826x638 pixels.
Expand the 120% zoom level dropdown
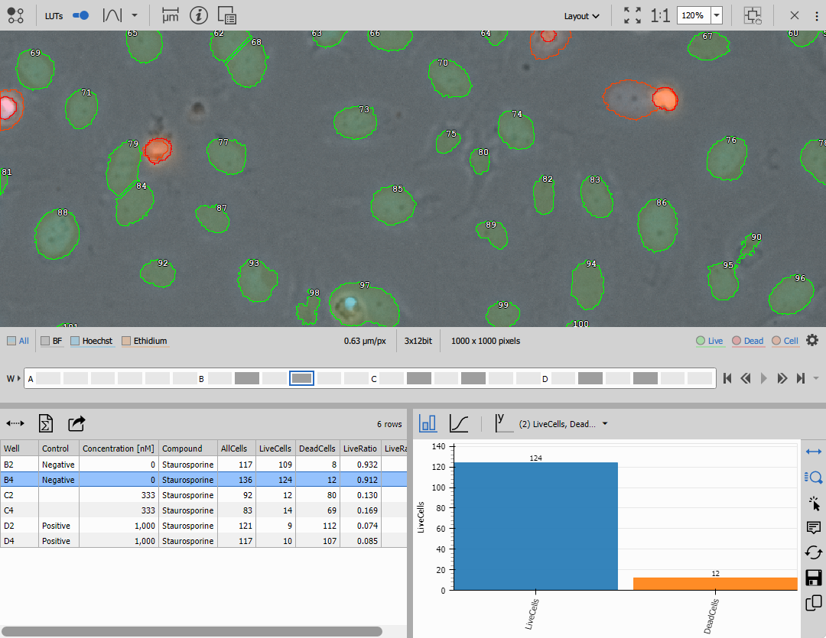click(x=717, y=15)
